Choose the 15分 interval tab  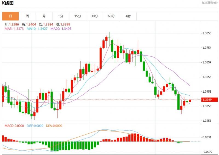(78, 16)
